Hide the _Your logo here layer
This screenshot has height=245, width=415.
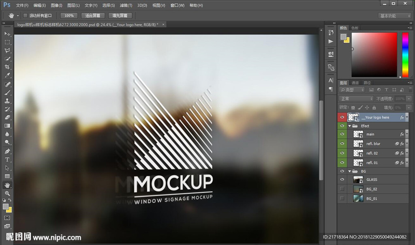[x=342, y=117]
